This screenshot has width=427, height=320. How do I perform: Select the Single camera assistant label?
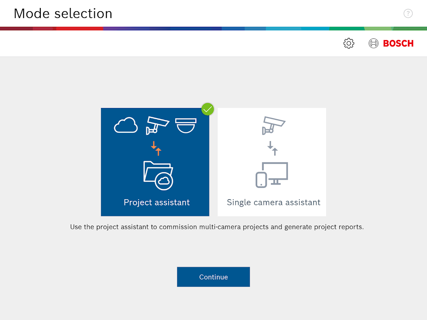(273, 202)
